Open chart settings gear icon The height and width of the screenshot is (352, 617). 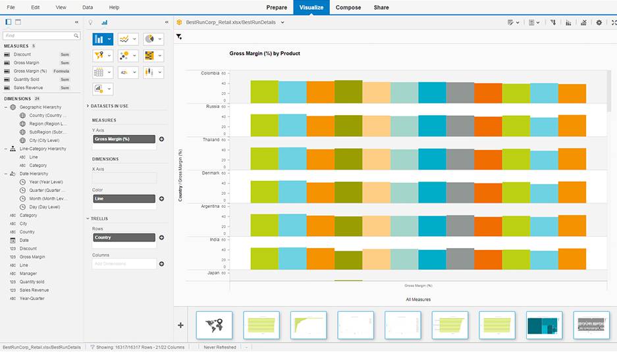click(x=599, y=22)
